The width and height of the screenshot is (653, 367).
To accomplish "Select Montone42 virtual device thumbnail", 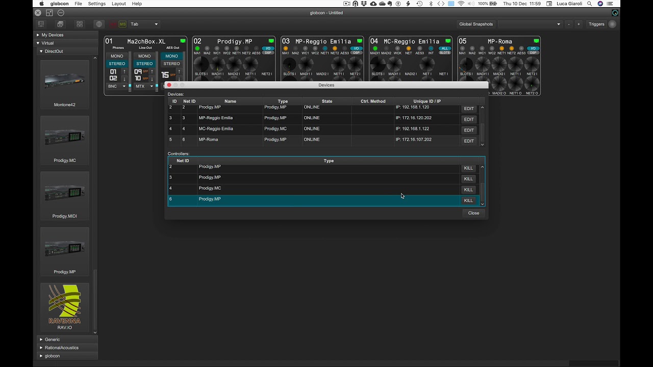I will point(65,84).
